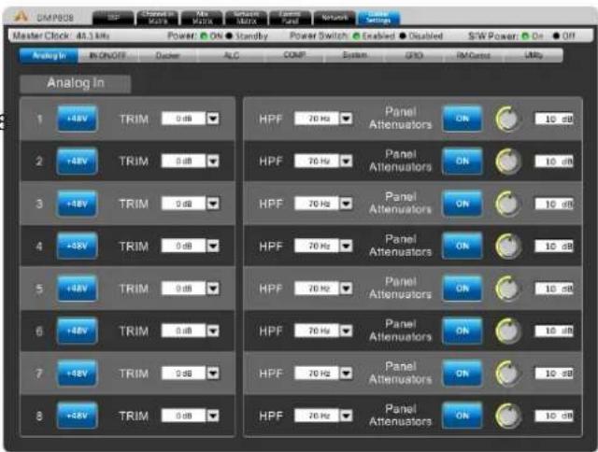Switch to the IN ON/OFF sub-tab
Image resolution: width=598 pixels, height=452 pixels.
click(108, 56)
